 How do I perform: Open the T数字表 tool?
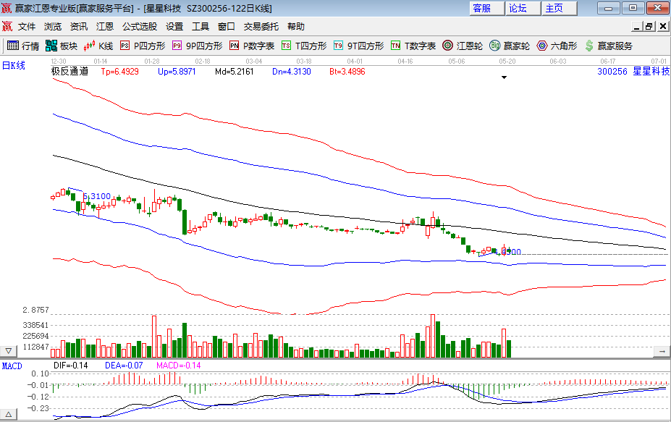413,46
